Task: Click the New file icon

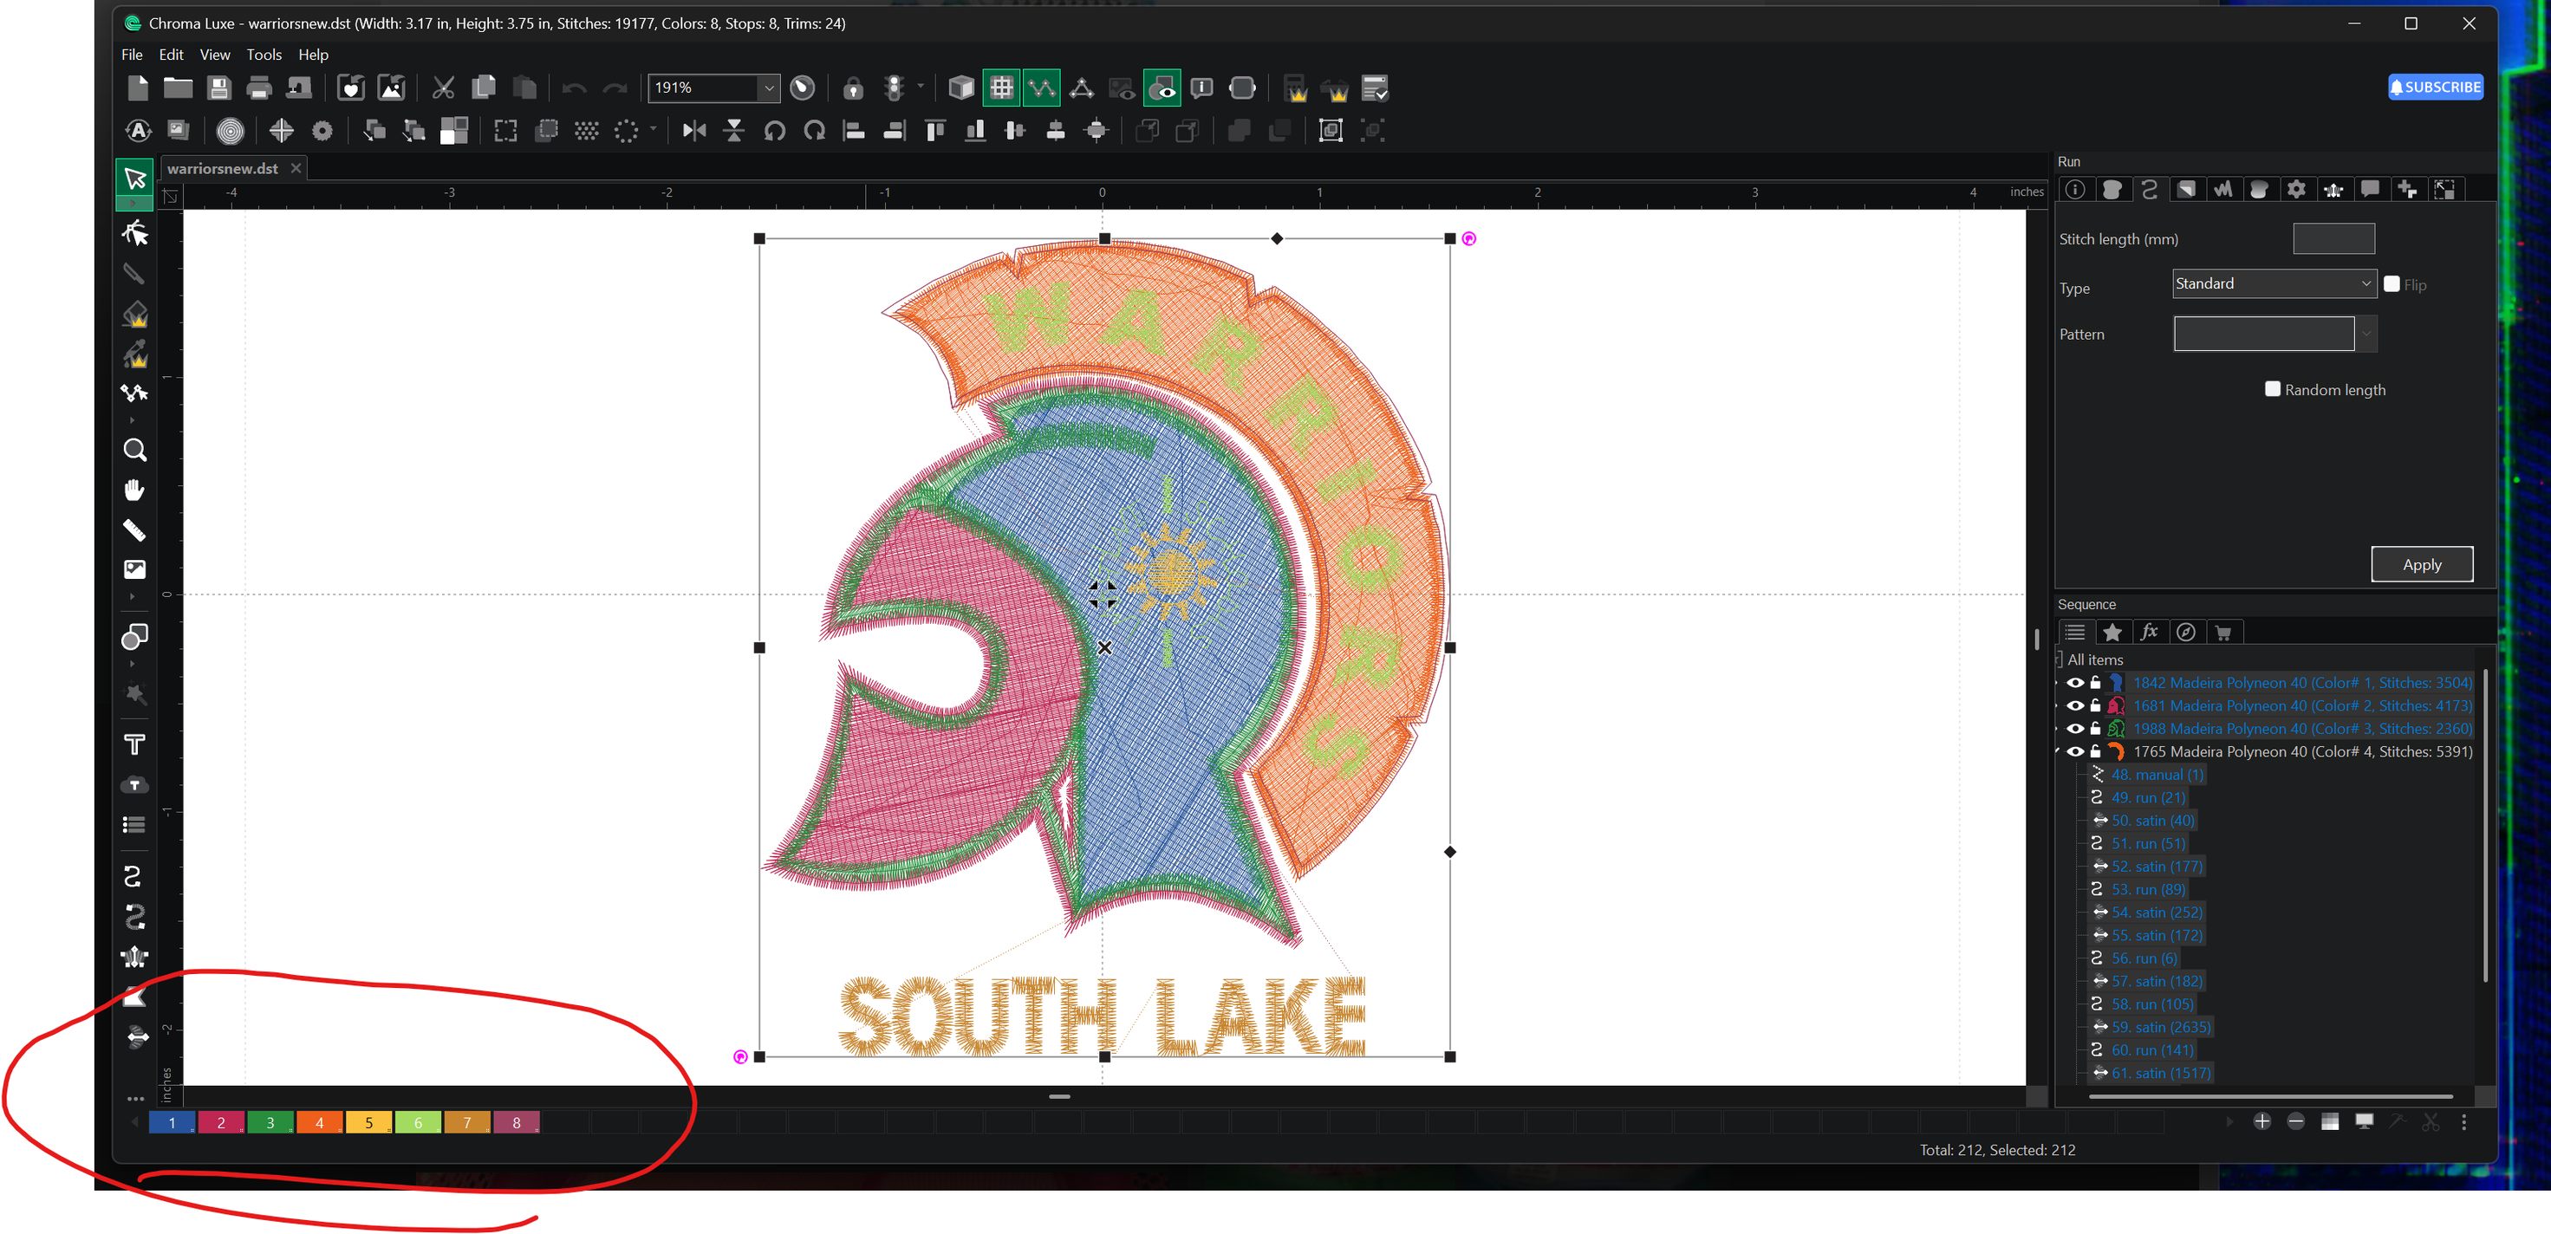Action: [138, 88]
